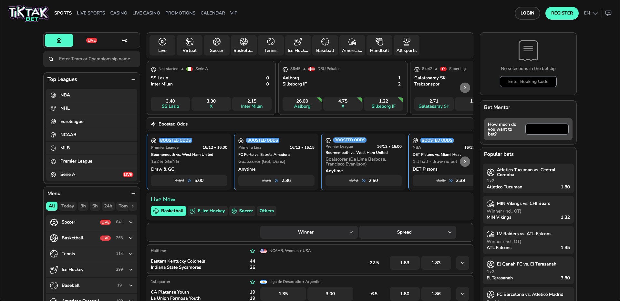Open the Promotions menu item
The image size is (620, 301).
coord(180,13)
